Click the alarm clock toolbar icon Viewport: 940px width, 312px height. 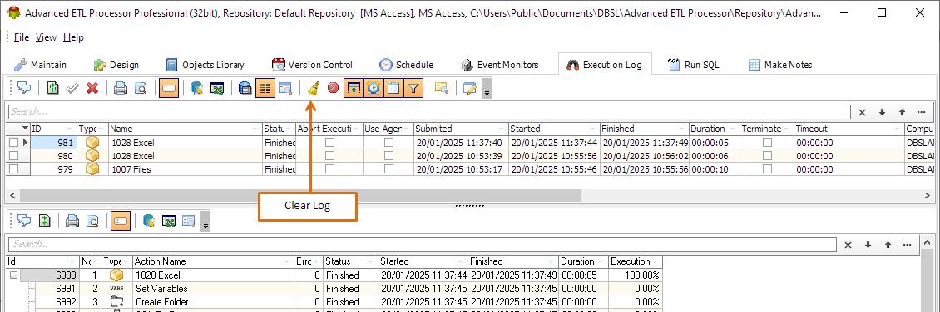(x=374, y=89)
